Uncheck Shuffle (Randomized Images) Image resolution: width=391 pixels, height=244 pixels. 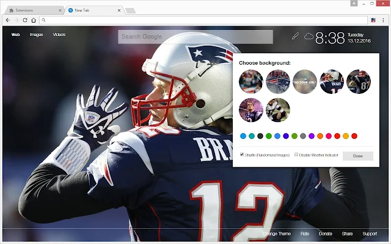coord(242,154)
